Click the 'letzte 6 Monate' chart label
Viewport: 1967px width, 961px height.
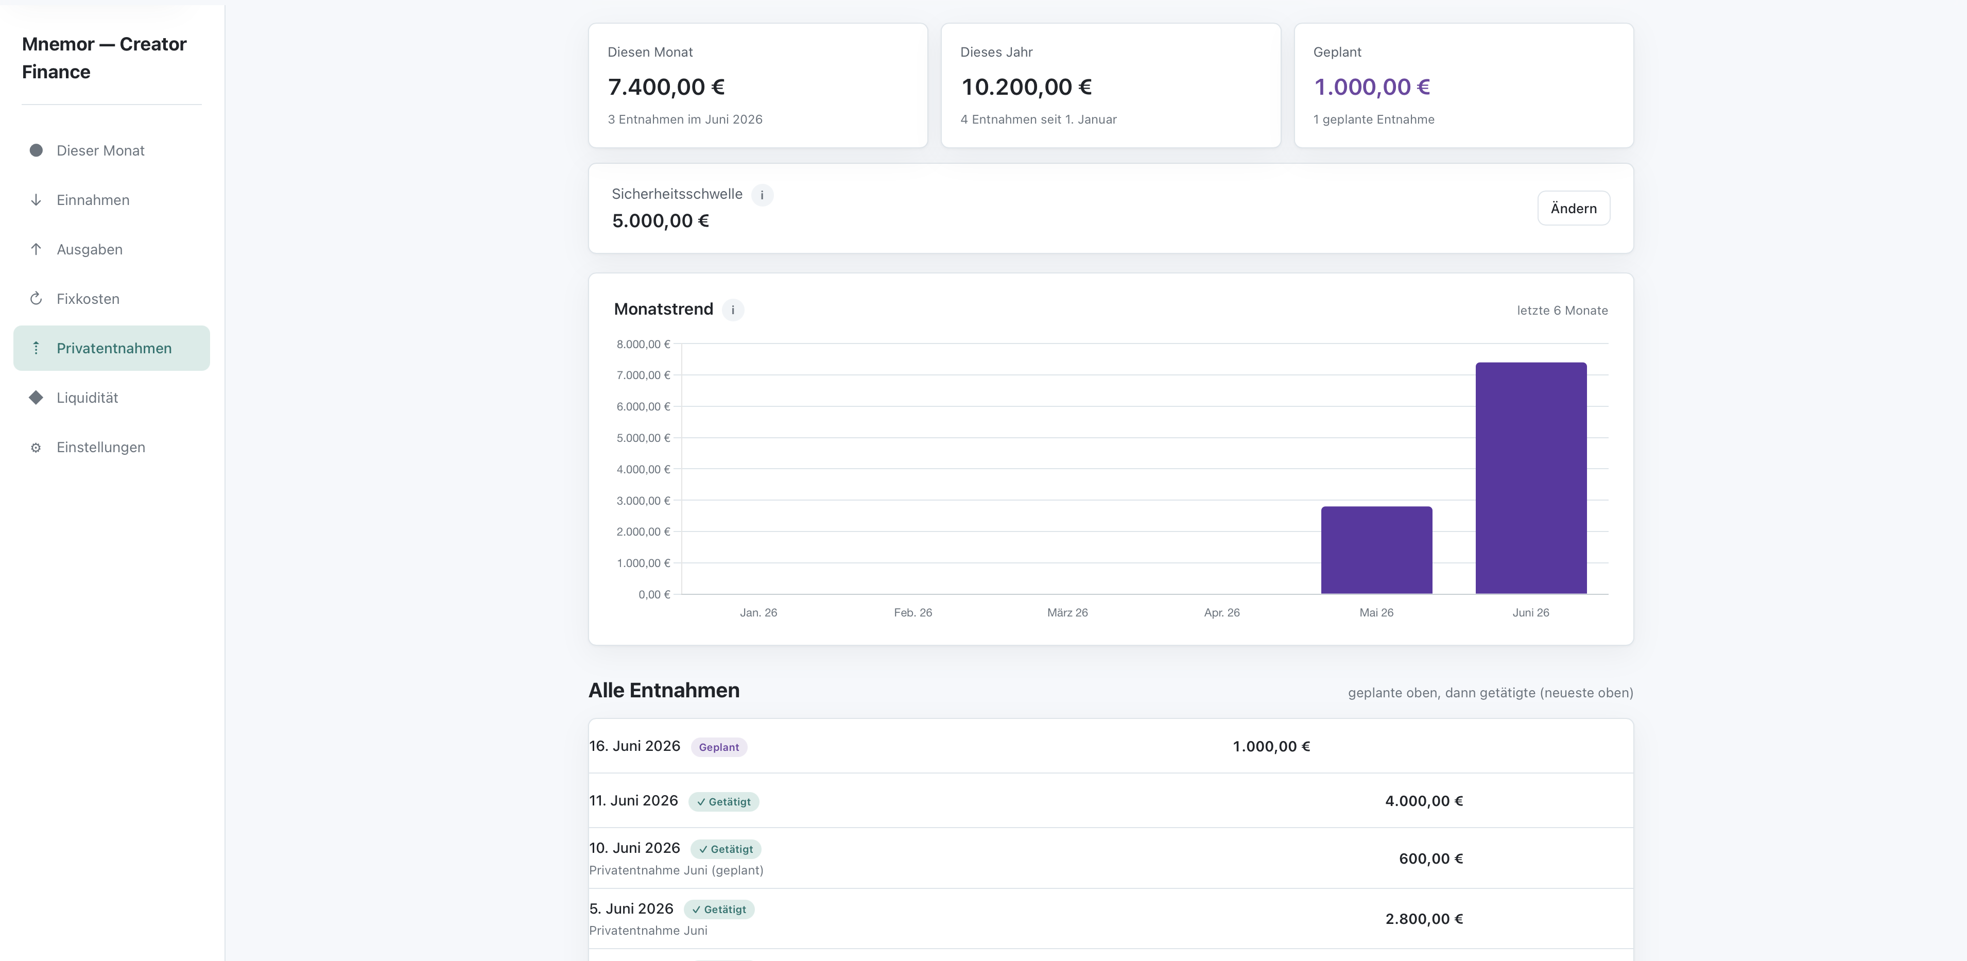(x=1562, y=310)
